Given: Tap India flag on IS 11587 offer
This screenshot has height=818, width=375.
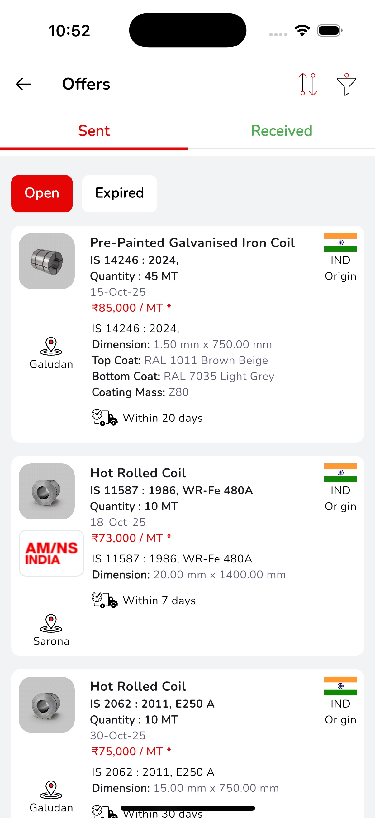Looking at the screenshot, I should click(340, 473).
